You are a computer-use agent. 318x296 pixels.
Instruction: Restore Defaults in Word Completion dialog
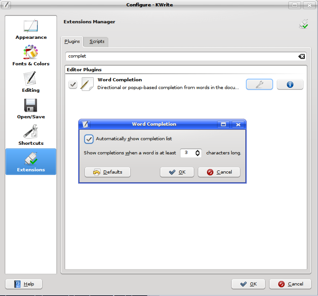(107, 172)
